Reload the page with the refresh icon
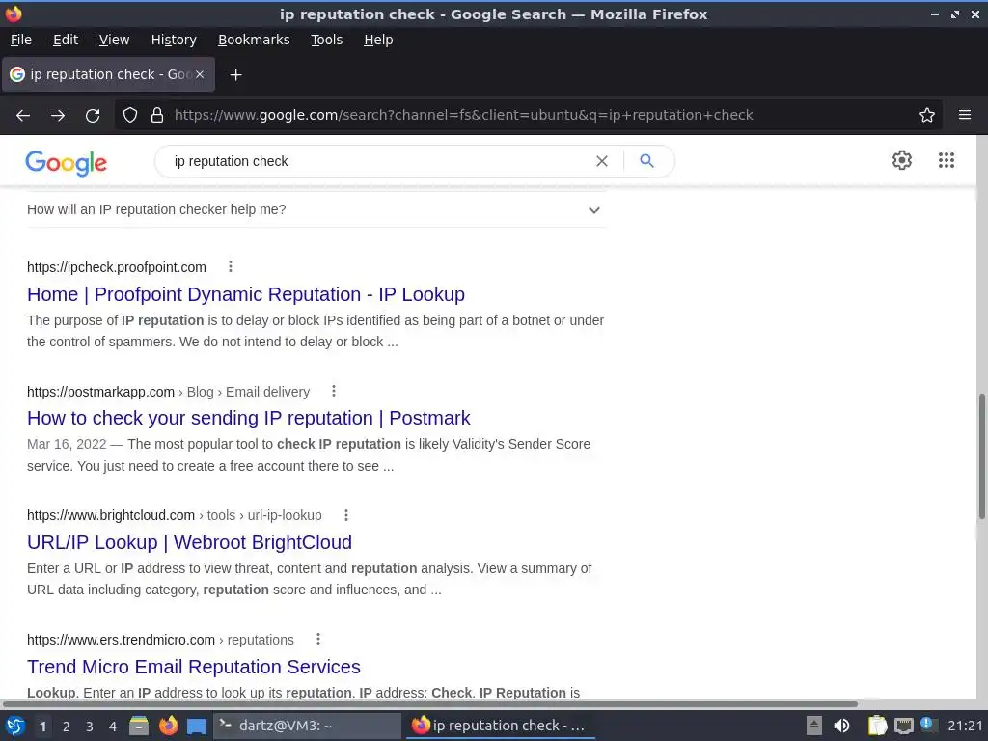This screenshot has width=988, height=741. [93, 116]
